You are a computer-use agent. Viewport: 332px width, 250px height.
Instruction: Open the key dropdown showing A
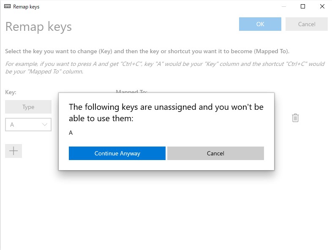point(28,125)
